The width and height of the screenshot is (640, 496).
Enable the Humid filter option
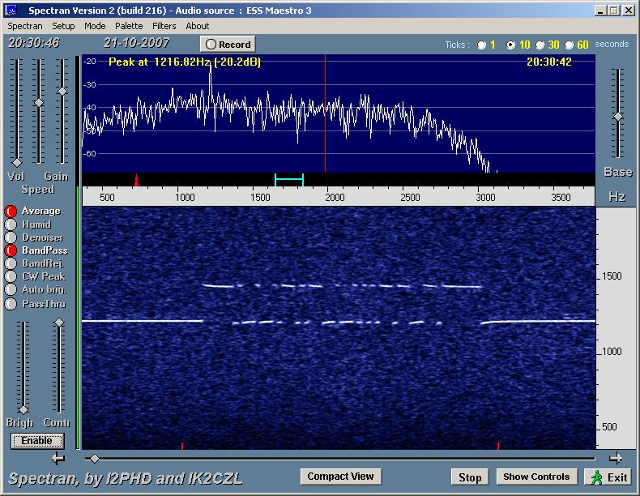tap(11, 224)
